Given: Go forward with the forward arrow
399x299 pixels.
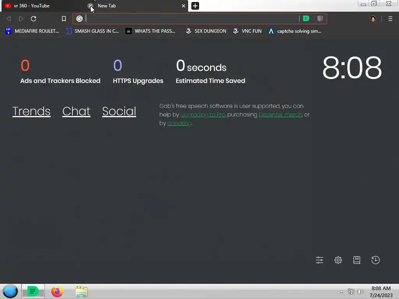Looking at the screenshot, I should click(21, 19).
